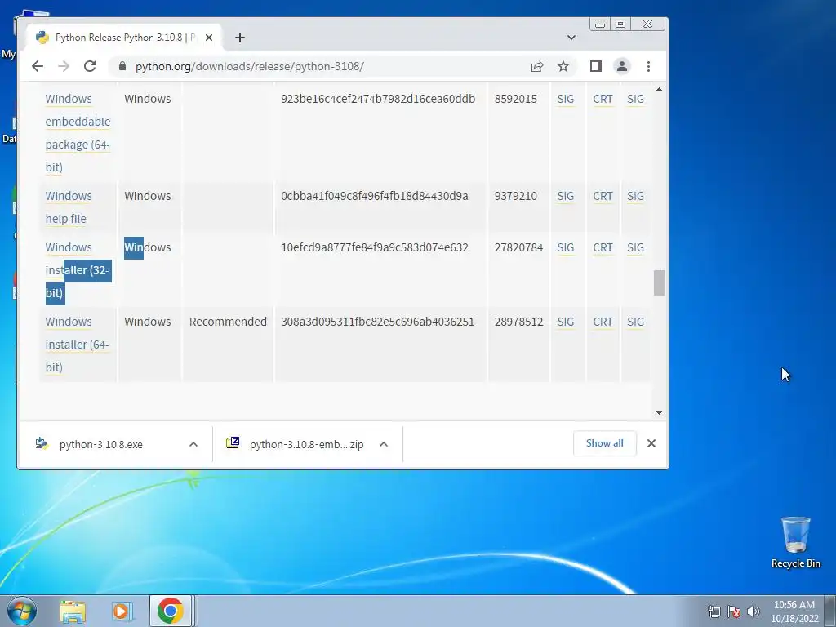Open last SIG link in 32-bit installer row
Viewport: 836px width, 627px height.
click(x=635, y=247)
